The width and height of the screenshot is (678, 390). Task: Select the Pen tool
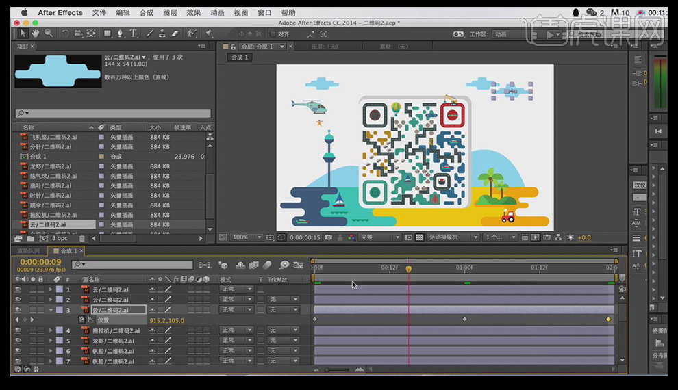pyautogui.click(x=121, y=33)
